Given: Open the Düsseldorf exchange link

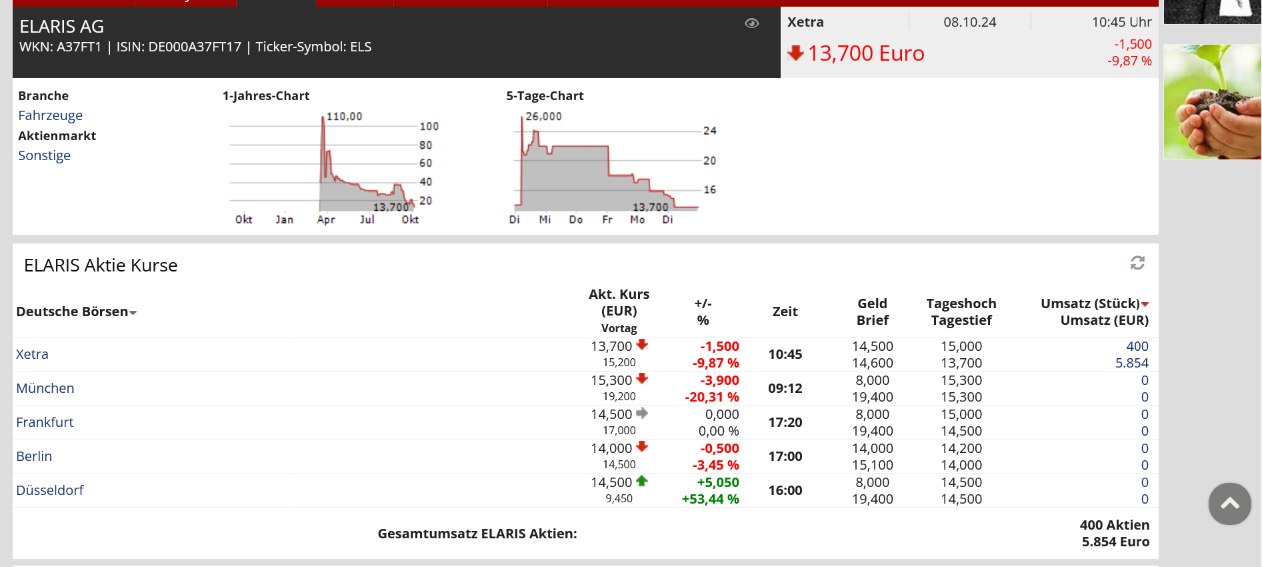Looking at the screenshot, I should pos(50,490).
